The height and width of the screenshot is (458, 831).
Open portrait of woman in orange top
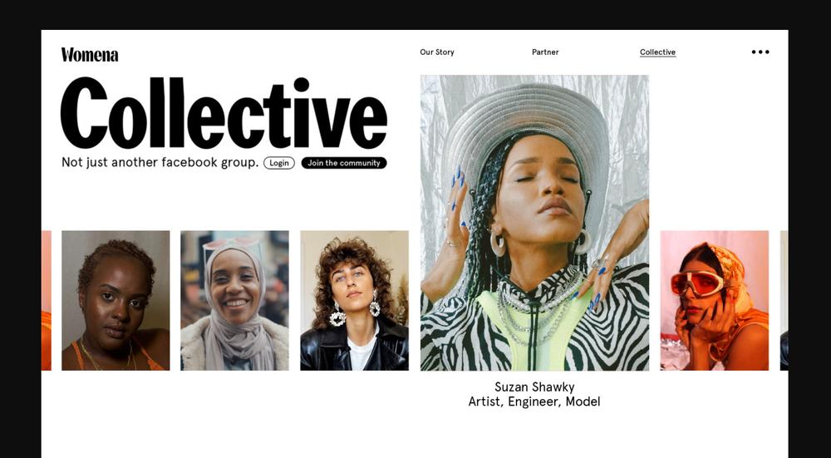click(x=116, y=300)
